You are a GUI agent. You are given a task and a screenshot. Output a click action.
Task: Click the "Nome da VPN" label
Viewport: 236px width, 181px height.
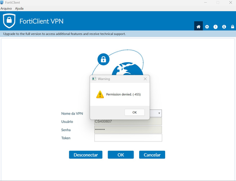(72, 114)
